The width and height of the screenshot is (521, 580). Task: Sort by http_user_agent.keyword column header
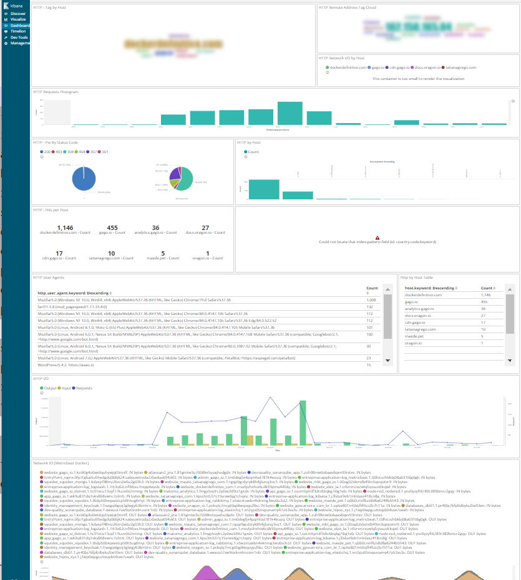74,292
